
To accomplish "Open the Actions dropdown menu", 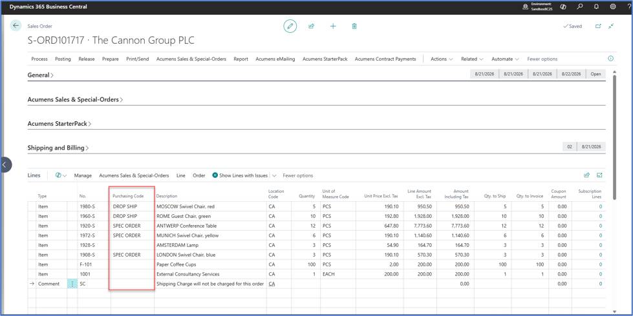I will tap(442, 59).
